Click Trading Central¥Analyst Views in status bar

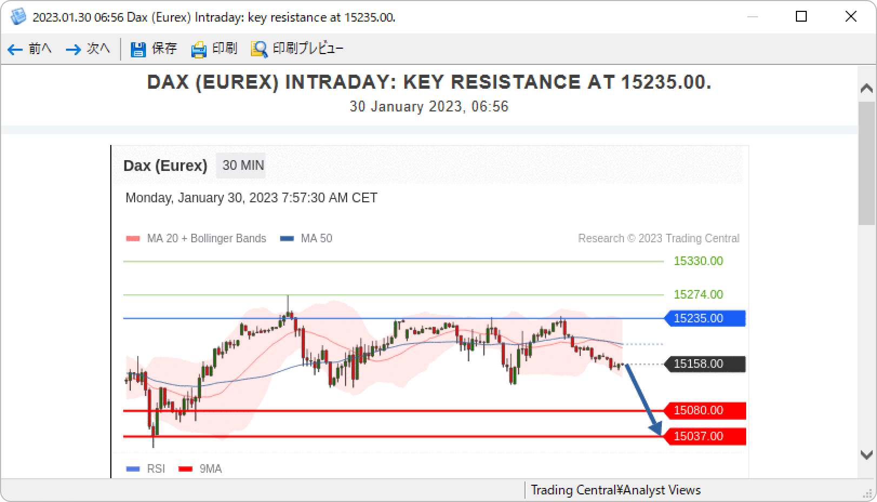[616, 490]
